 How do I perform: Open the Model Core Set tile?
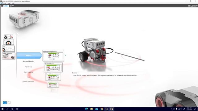(x=8, y=37)
